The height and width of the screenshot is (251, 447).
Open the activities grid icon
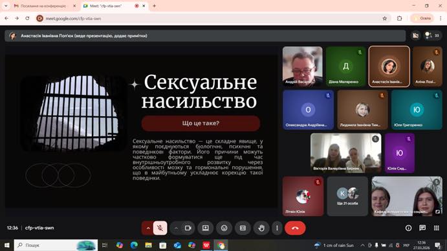[437, 228]
